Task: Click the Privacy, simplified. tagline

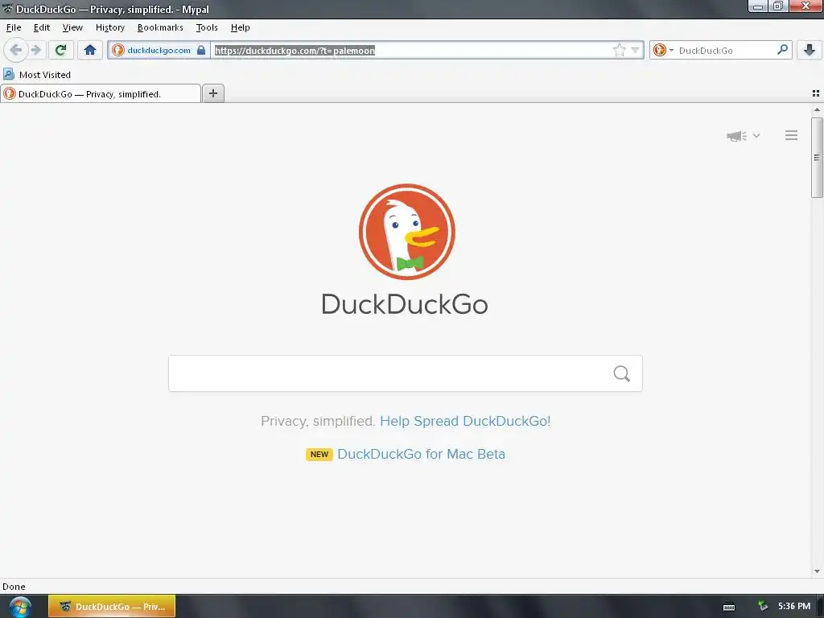Action: click(x=318, y=421)
